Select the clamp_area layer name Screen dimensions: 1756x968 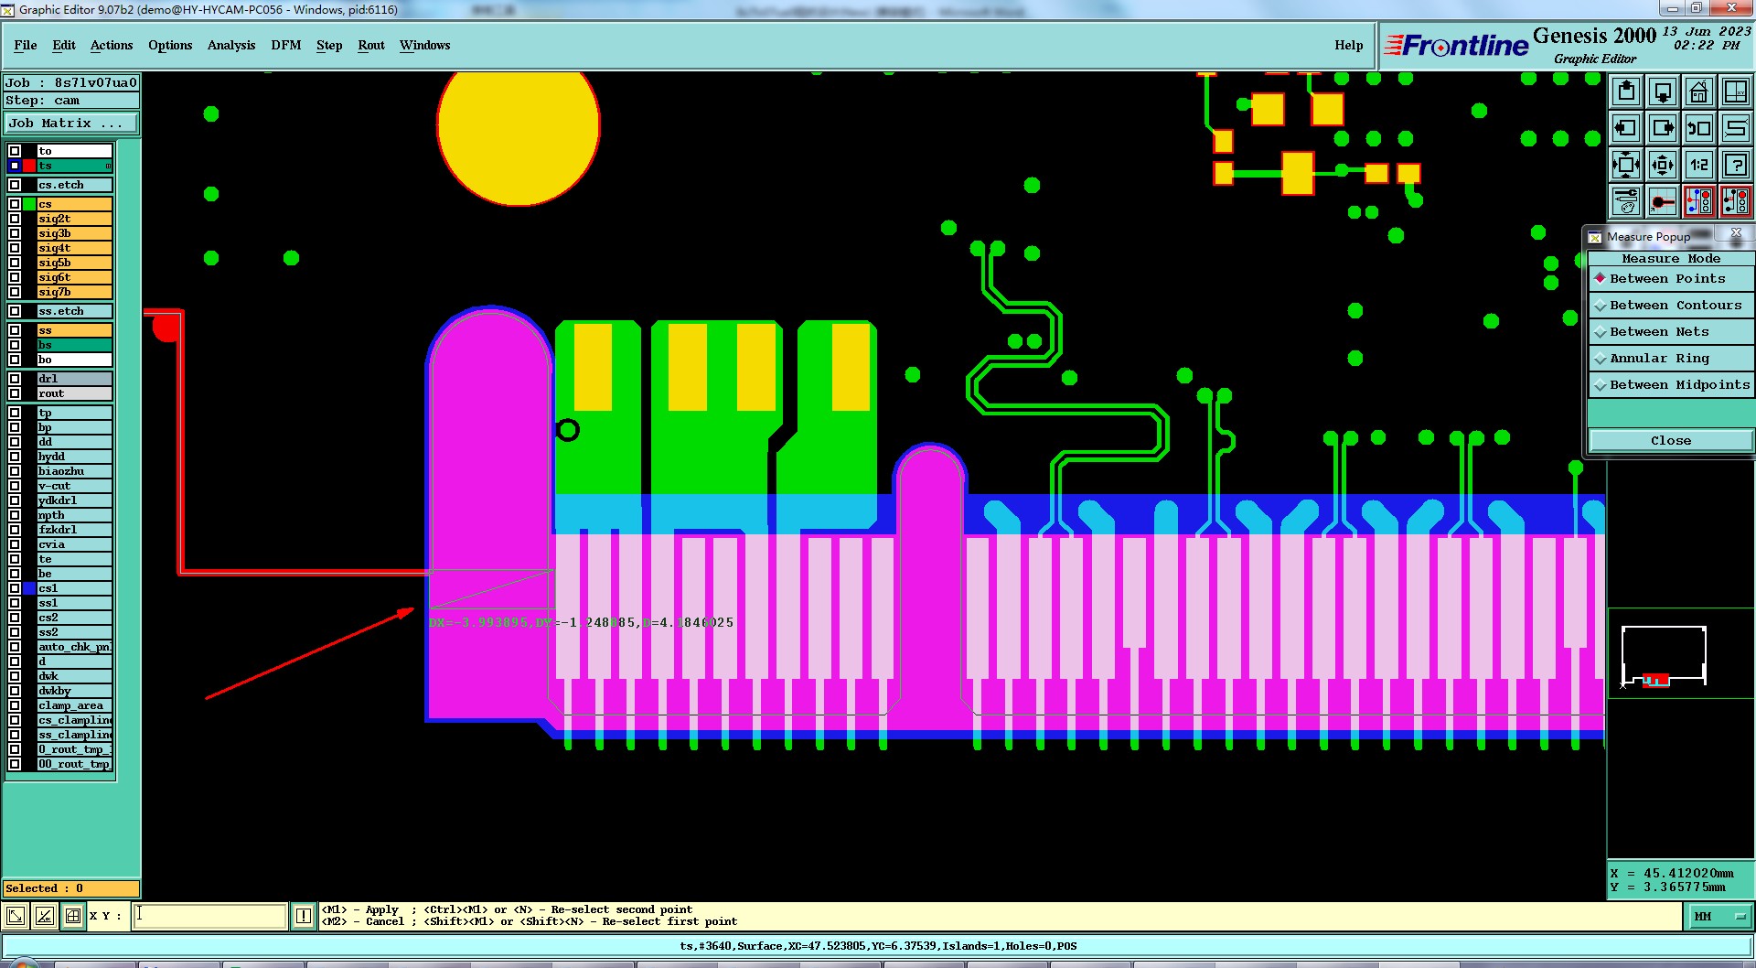[x=75, y=705]
